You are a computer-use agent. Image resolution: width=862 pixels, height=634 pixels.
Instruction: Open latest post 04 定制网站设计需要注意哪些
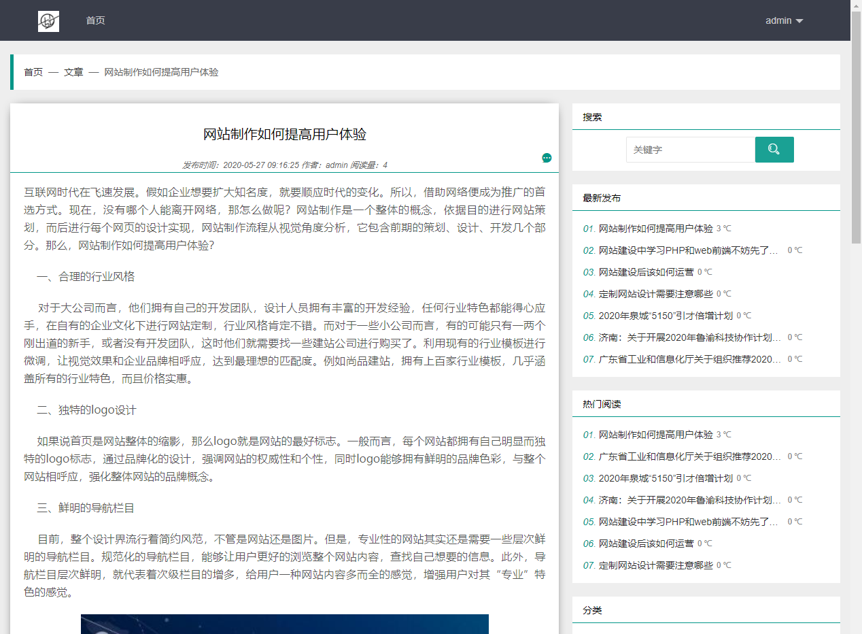[x=656, y=294]
